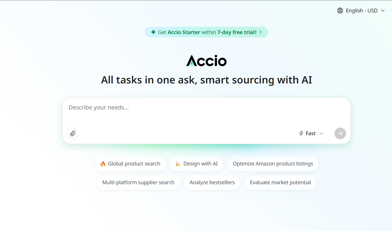This screenshot has height=231, width=392.
Task: Select the Global product search suggestion
Action: pyautogui.click(x=130, y=163)
